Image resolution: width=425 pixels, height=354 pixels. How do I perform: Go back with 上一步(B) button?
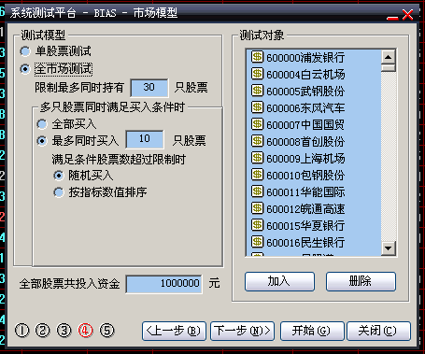(x=174, y=331)
